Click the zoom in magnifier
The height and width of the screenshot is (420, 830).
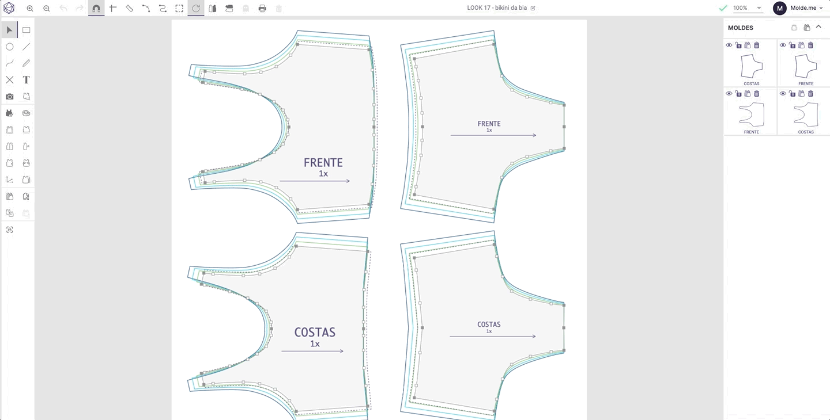pyautogui.click(x=30, y=9)
